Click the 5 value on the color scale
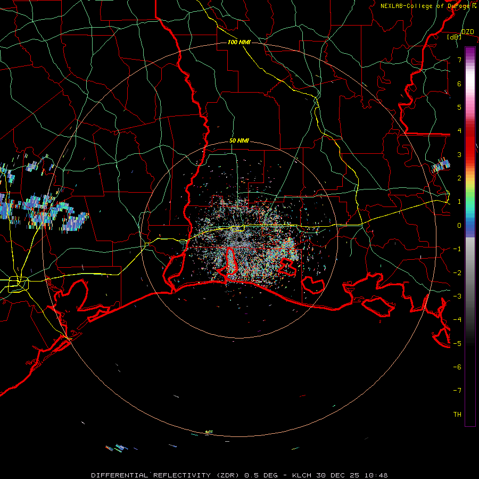The height and width of the screenshot is (479, 479). [459, 107]
